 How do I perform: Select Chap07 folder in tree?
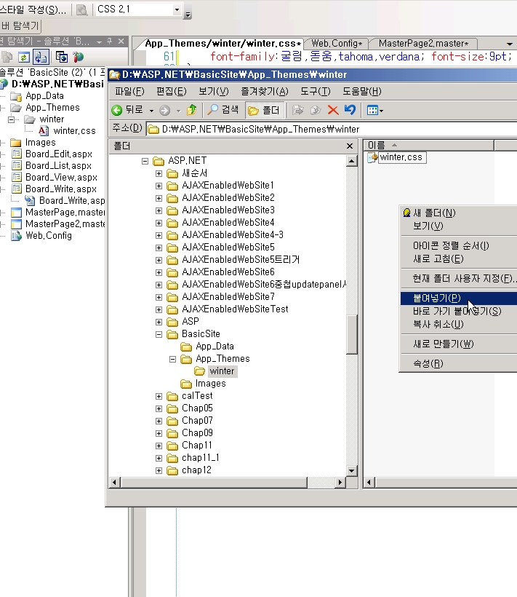197,421
